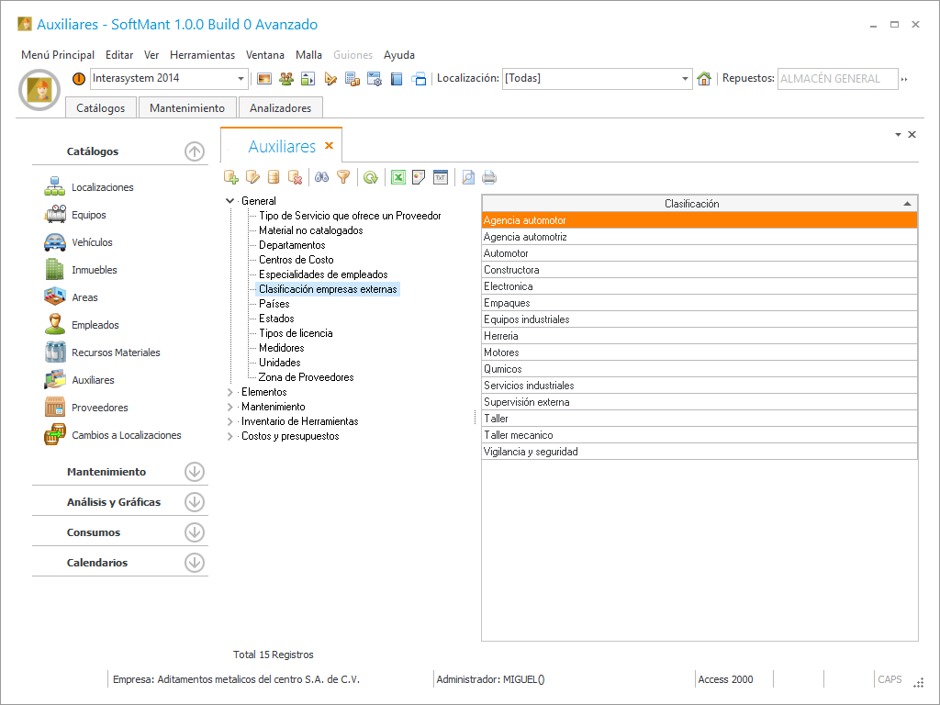Click the funnel filter icon

pos(343,177)
